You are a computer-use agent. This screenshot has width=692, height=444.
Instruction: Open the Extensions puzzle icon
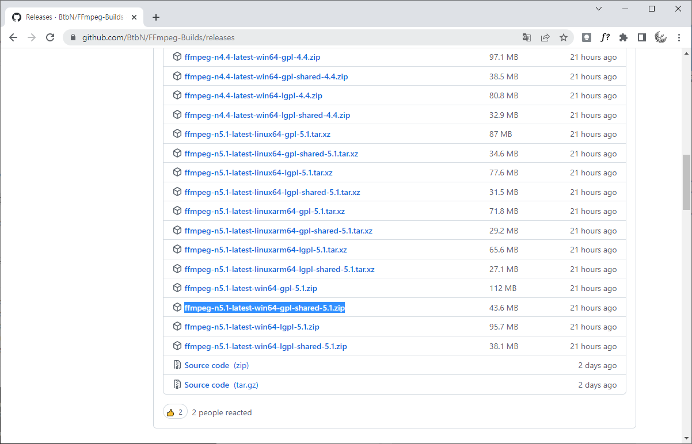(x=623, y=37)
